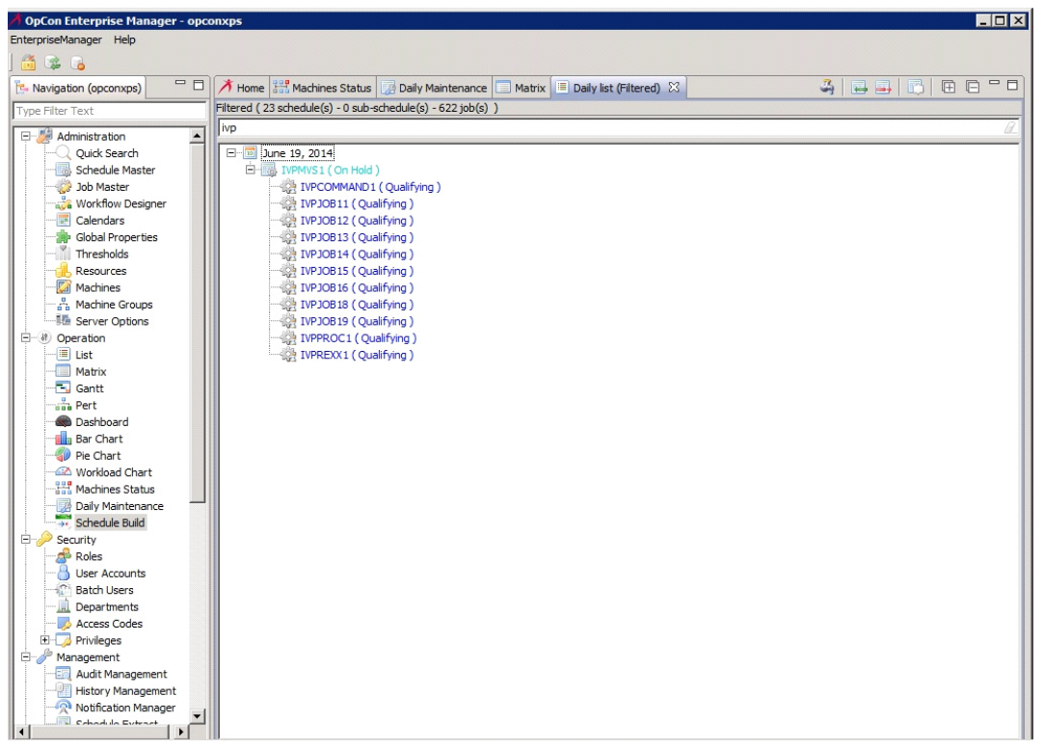Click the Type Filter Text field
Screen dimensions: 1044x749
[x=110, y=111]
